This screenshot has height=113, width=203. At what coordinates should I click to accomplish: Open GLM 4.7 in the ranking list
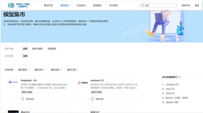pos(170,93)
